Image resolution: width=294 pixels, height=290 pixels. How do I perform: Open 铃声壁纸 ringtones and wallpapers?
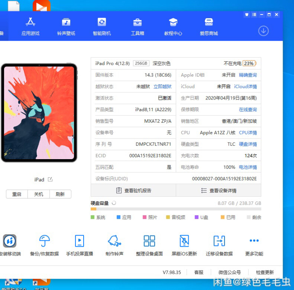(x=66, y=27)
